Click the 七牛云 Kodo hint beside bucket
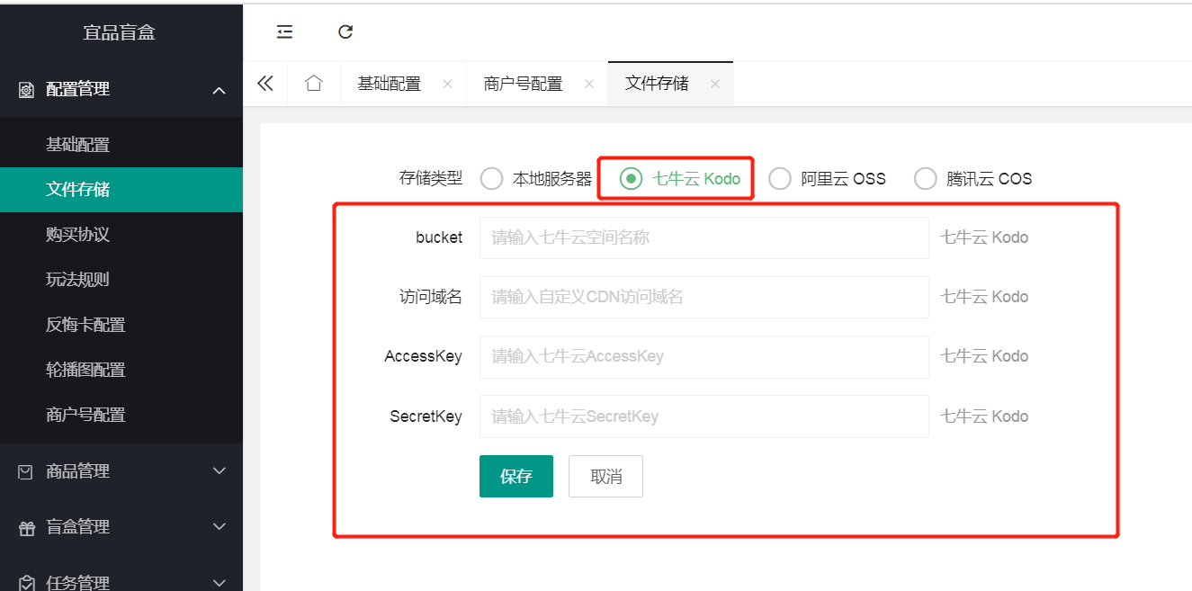This screenshot has height=591, width=1192. coord(984,238)
